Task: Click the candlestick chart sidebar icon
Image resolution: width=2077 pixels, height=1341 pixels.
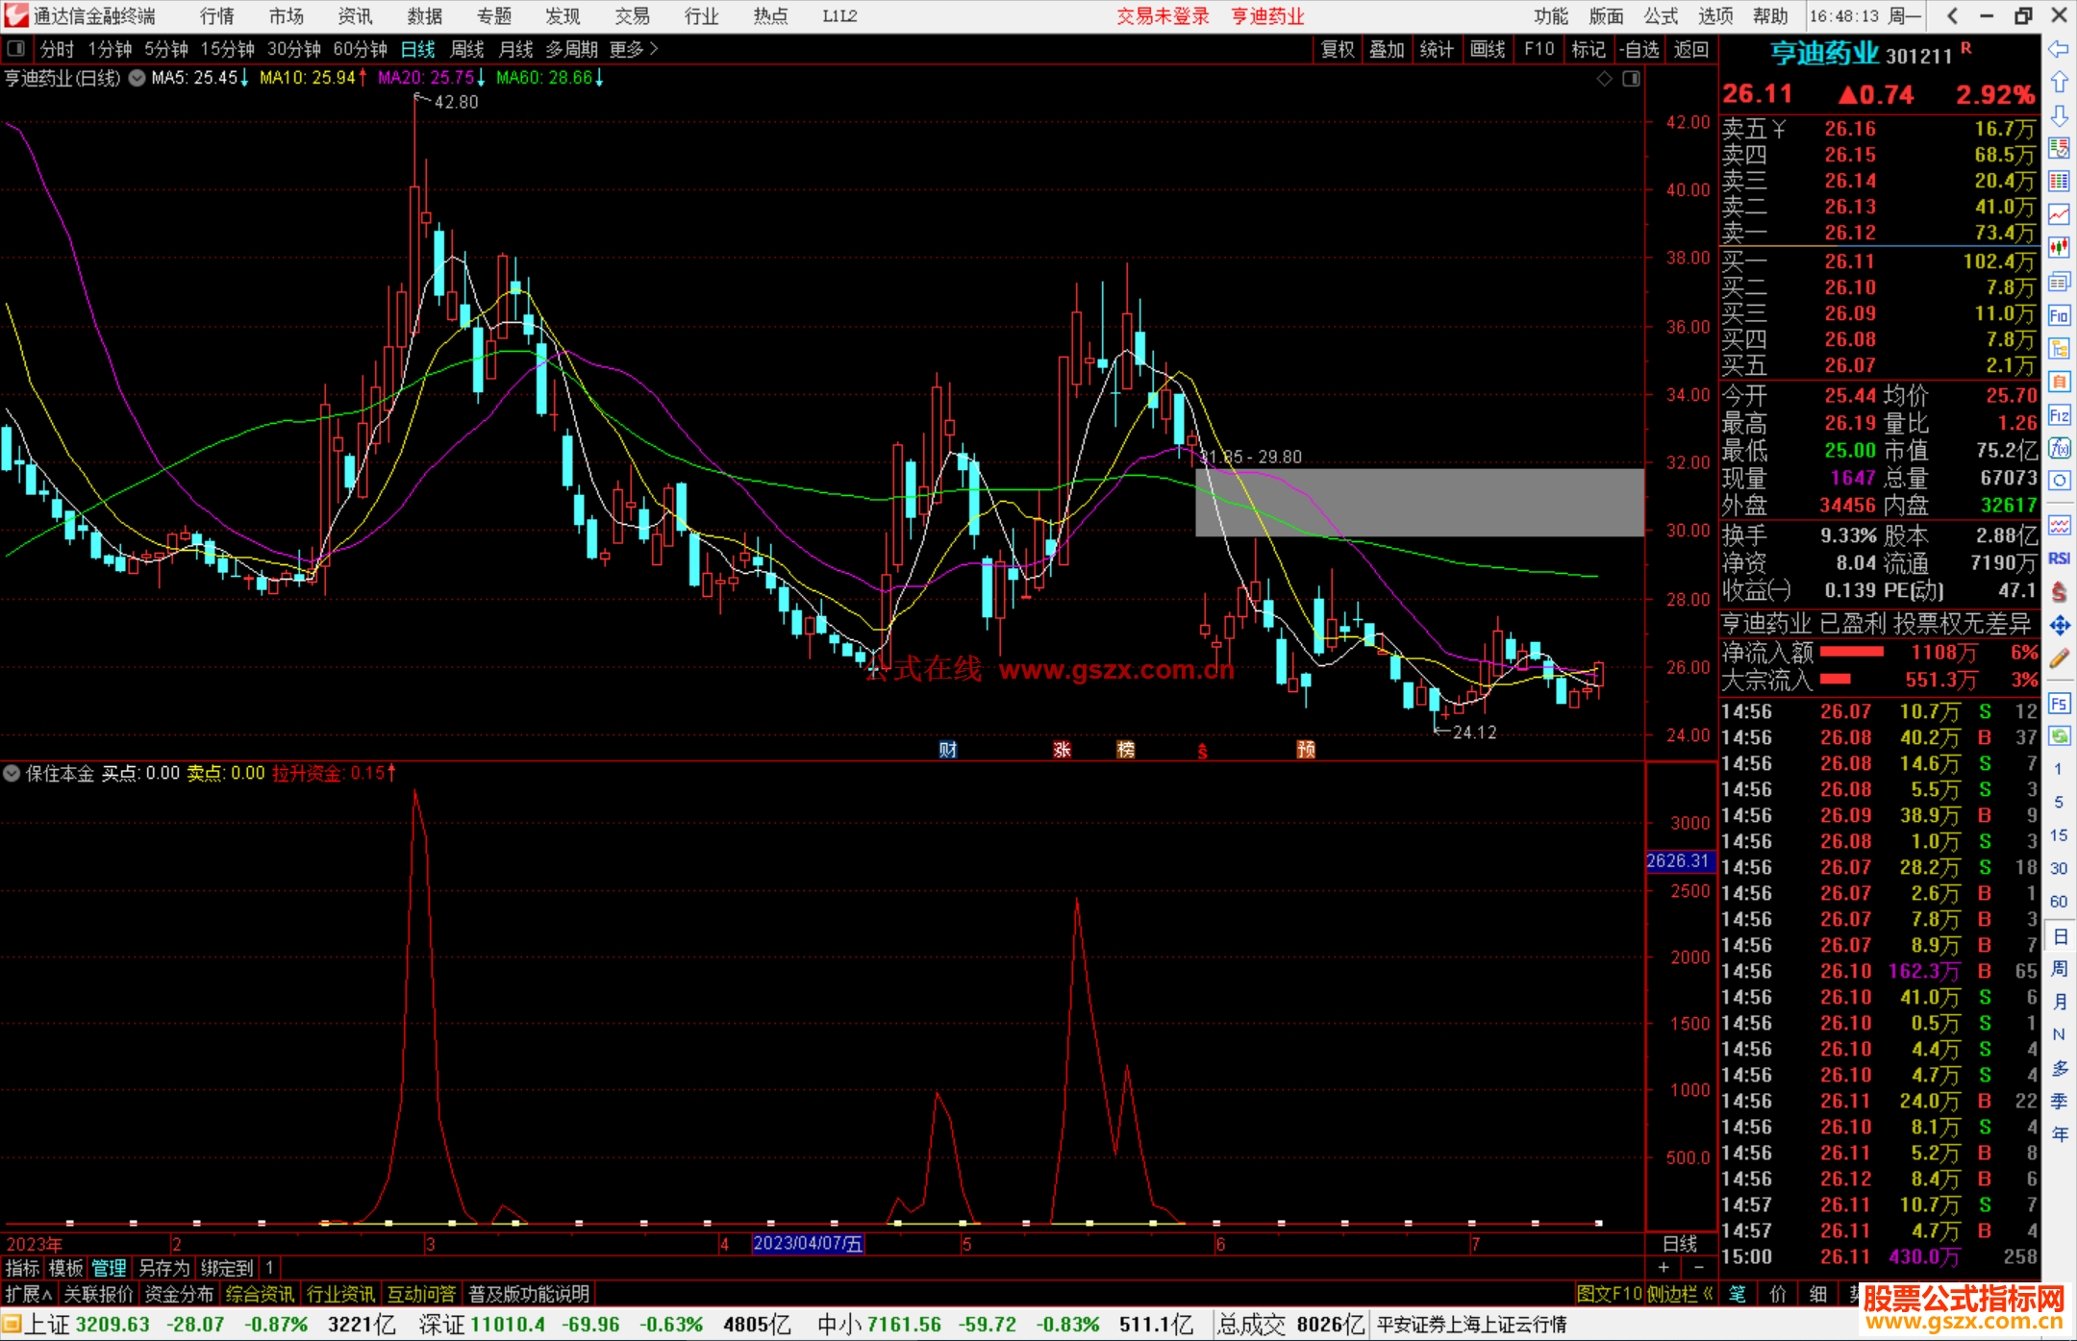Action: tap(2059, 248)
